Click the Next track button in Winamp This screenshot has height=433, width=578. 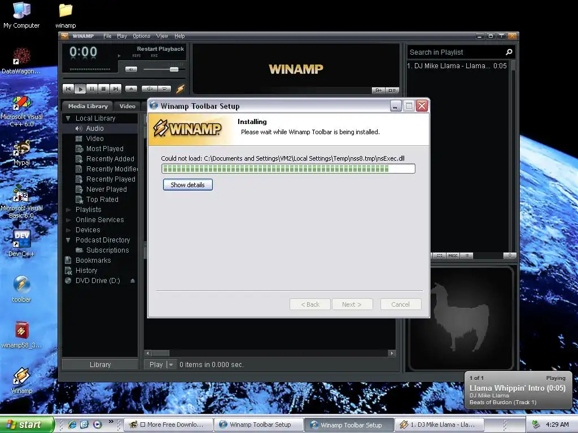coord(115,89)
